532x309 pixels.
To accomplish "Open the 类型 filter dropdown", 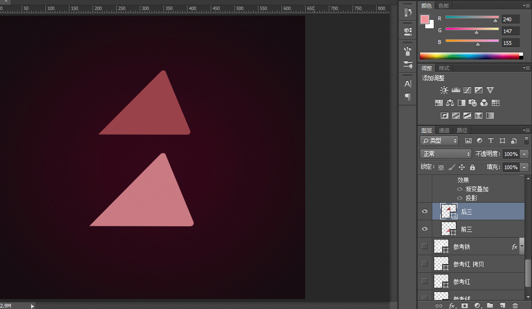I will [x=439, y=140].
